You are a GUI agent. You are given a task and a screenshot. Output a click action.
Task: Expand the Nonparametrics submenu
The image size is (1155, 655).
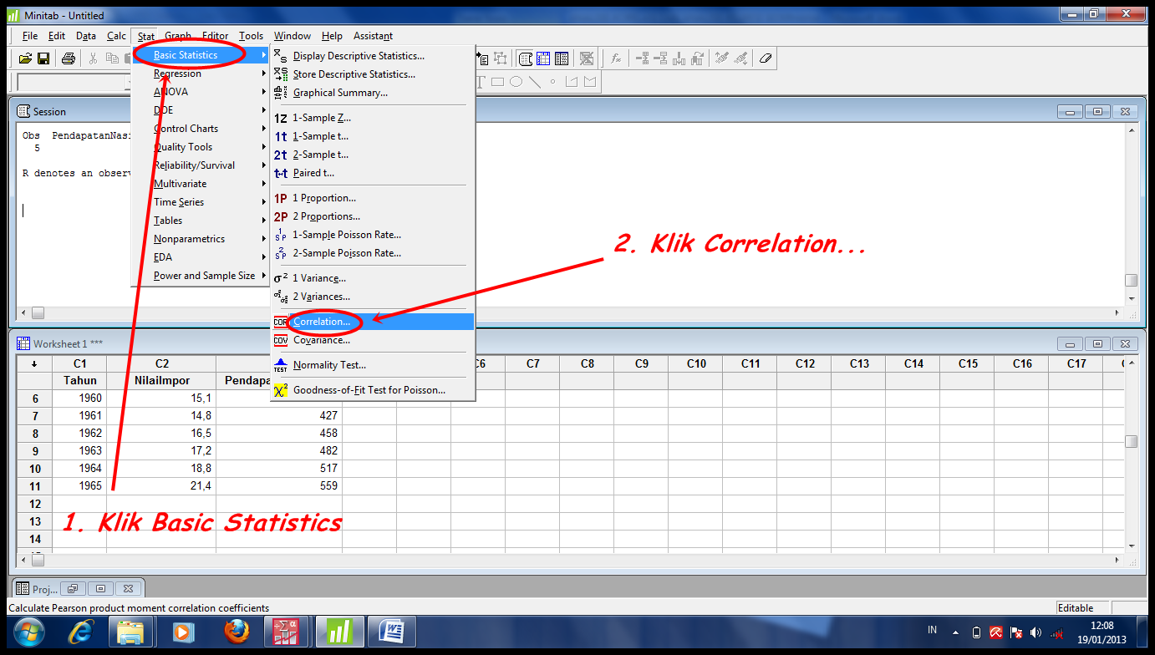pos(201,239)
